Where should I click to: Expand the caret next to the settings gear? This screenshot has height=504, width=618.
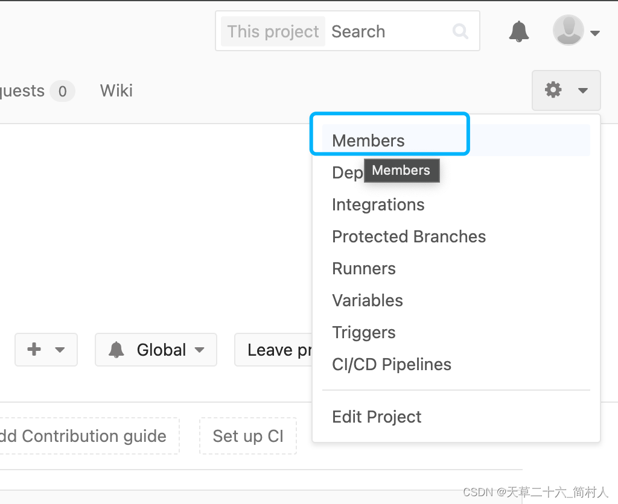coord(582,90)
